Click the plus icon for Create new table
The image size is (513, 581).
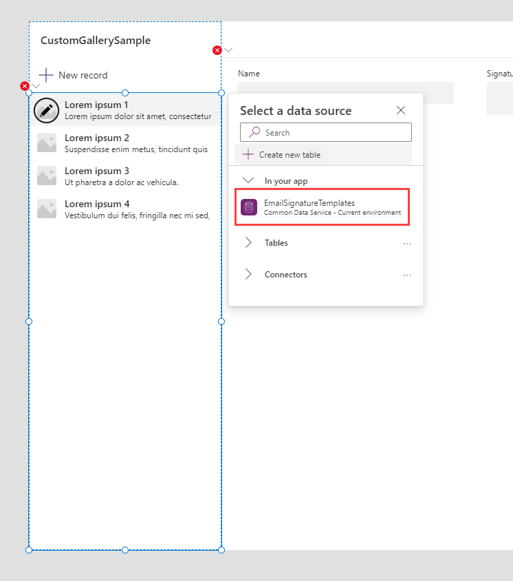point(248,155)
